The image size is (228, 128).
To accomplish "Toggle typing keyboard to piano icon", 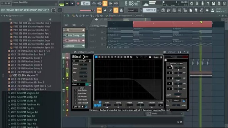I will (99, 10).
